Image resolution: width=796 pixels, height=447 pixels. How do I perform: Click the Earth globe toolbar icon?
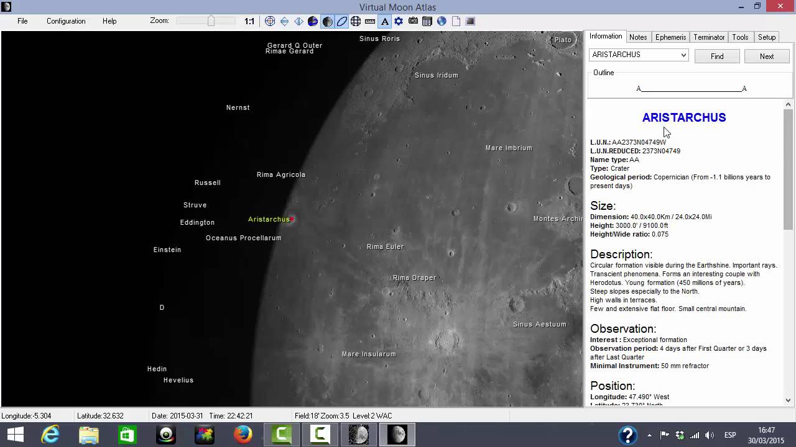pyautogui.click(x=442, y=21)
